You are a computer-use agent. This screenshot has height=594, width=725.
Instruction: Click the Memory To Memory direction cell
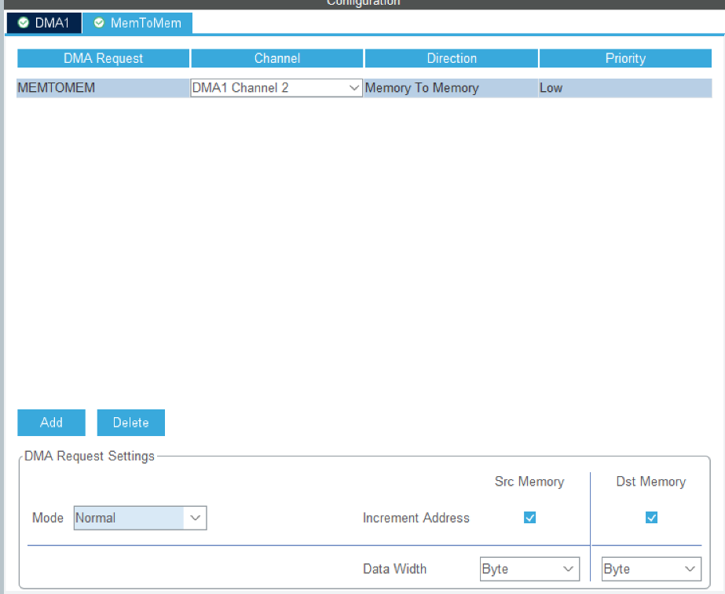[451, 88]
